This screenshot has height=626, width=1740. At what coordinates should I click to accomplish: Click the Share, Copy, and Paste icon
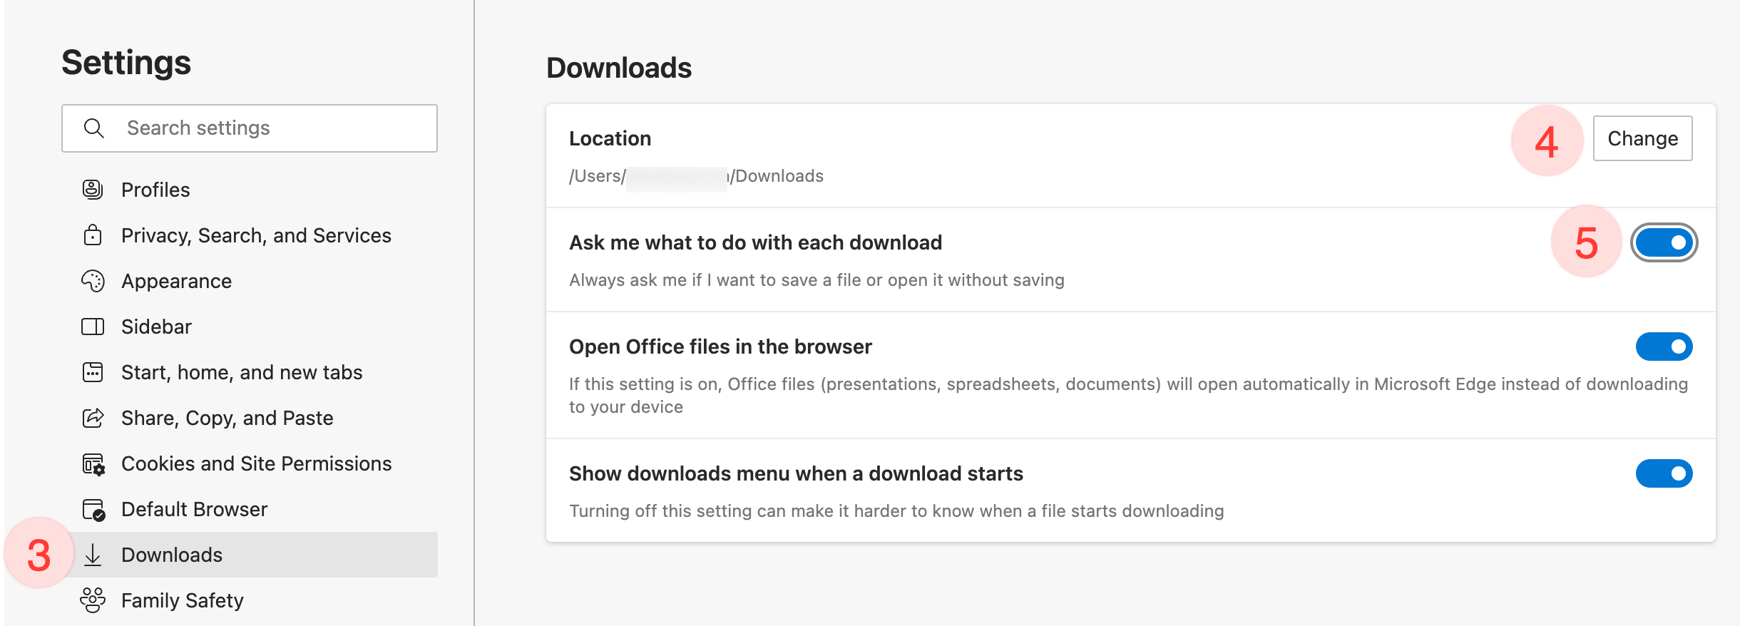(93, 418)
